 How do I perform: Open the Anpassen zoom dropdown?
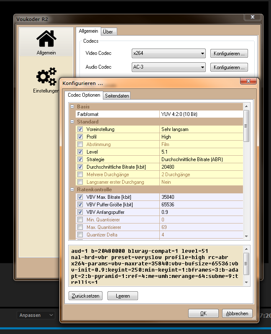pyautogui.click(x=36, y=315)
